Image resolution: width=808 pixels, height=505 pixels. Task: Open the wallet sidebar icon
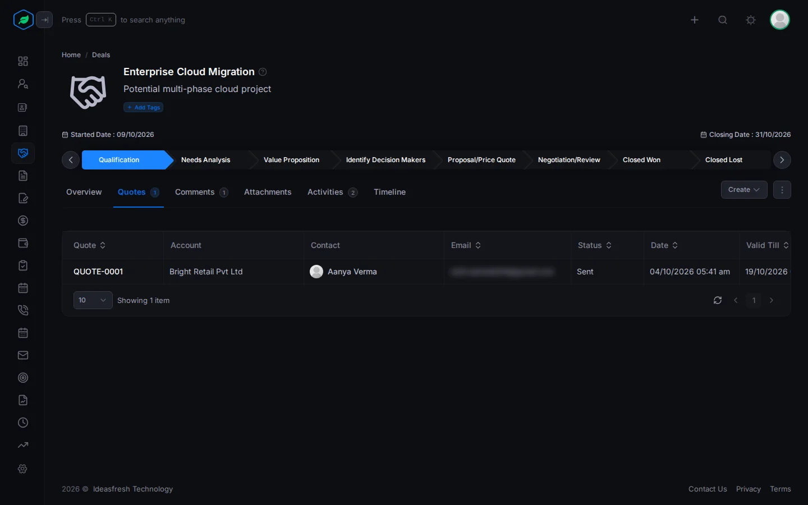[x=23, y=243]
